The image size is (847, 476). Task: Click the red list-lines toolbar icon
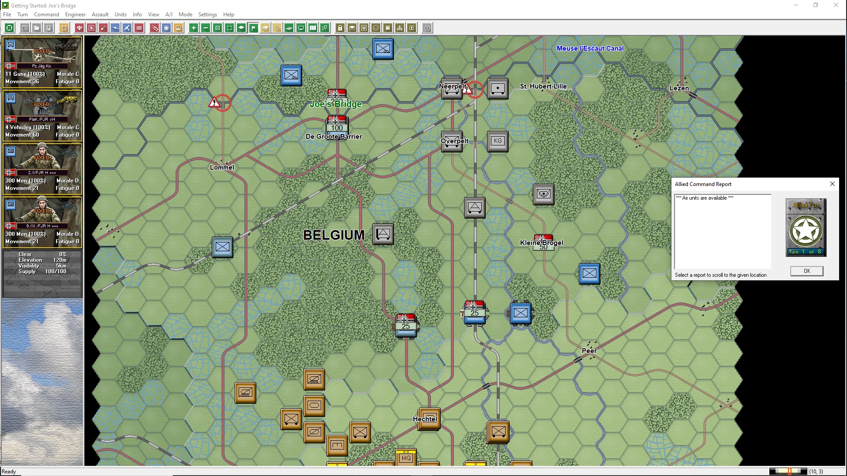pyautogui.click(x=139, y=28)
